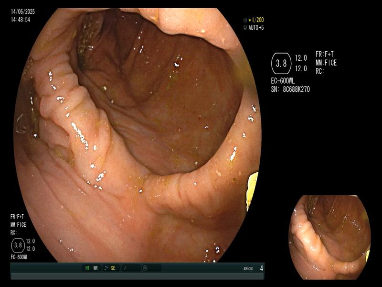Screen dimensions: 382x287
Task: Click FR:F+T in the right info panel
Action: 325,54
